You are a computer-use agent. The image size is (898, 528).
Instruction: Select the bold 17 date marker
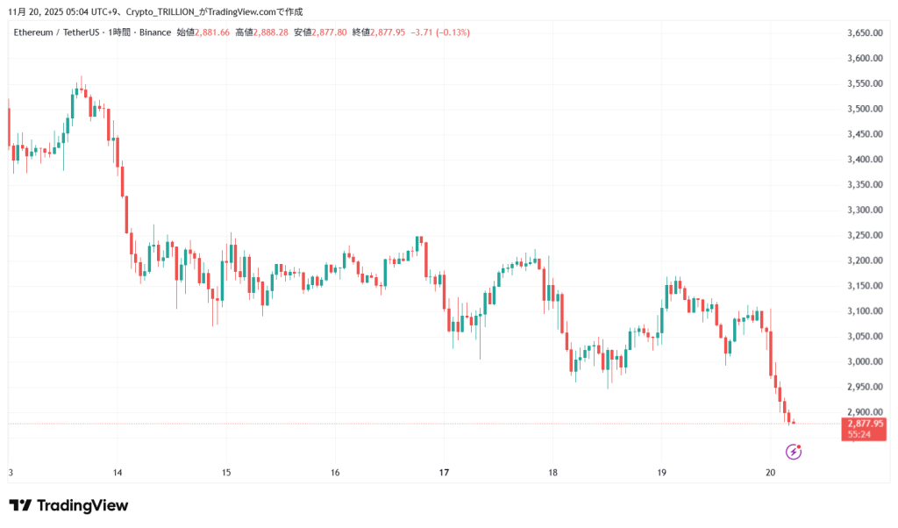click(444, 473)
